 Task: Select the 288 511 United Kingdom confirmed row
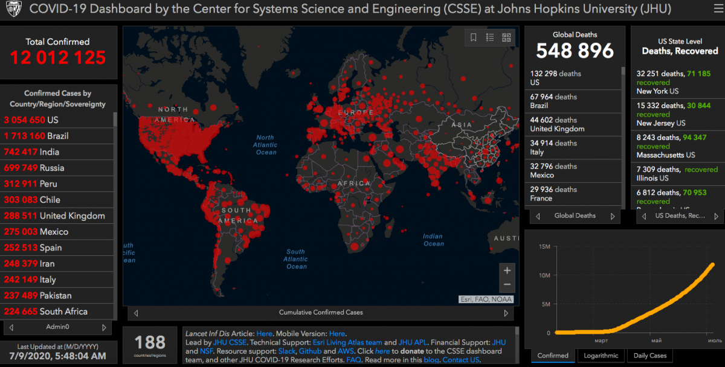pyautogui.click(x=58, y=215)
